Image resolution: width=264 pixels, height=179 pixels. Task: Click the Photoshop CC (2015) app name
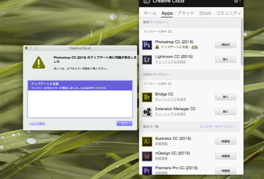coord(174,42)
